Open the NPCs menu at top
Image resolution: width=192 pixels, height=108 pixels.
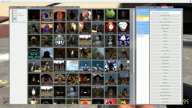coord(8,1)
